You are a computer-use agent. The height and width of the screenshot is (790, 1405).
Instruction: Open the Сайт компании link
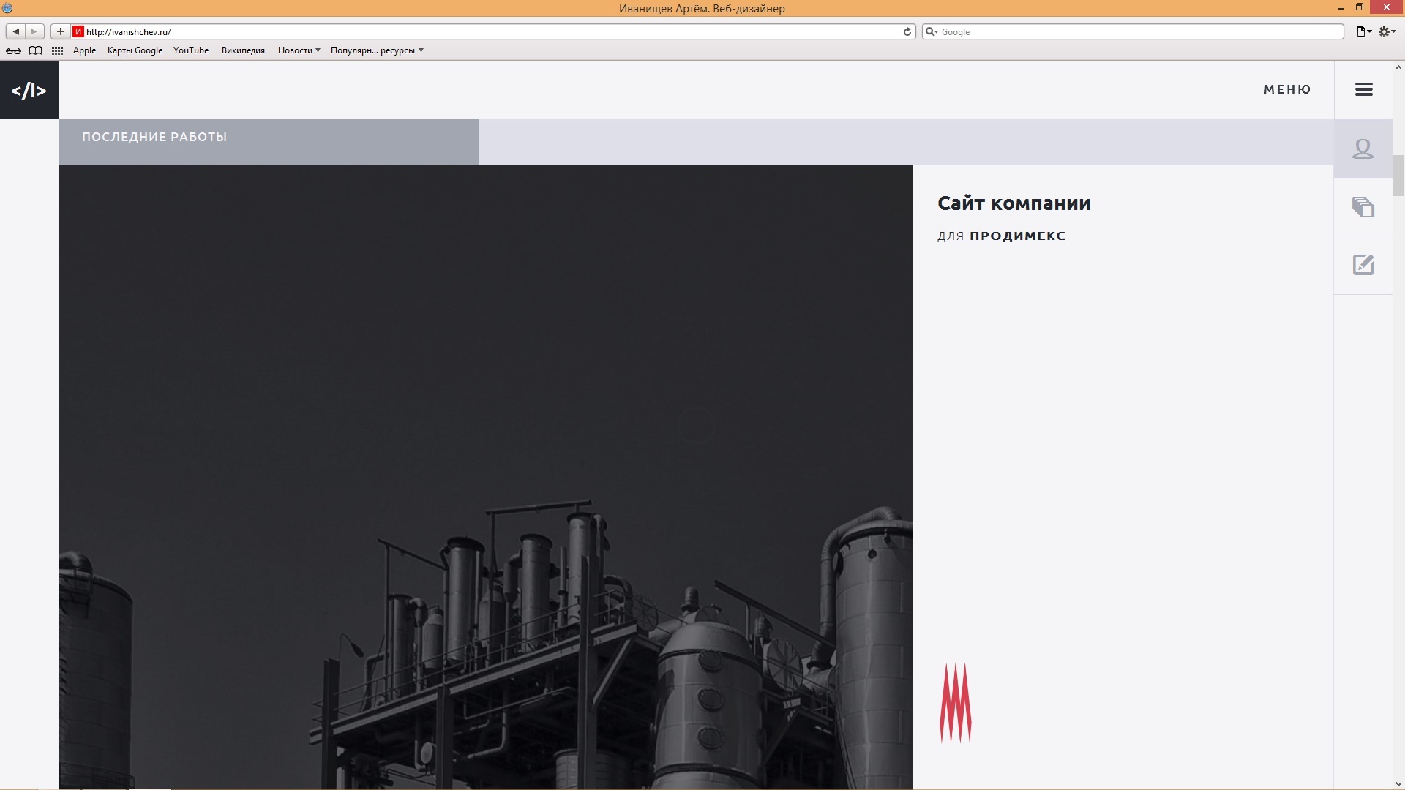(x=1014, y=203)
